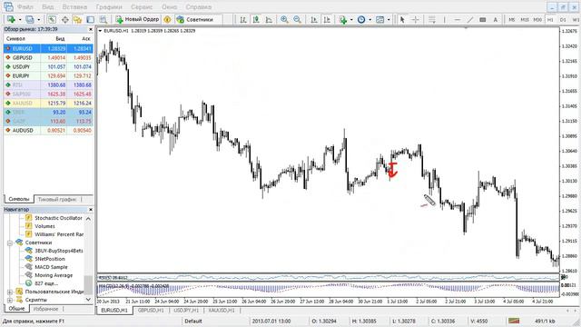The height and width of the screenshot is (327, 581).
Task: Switch to D1 timeframe
Action: [563, 20]
